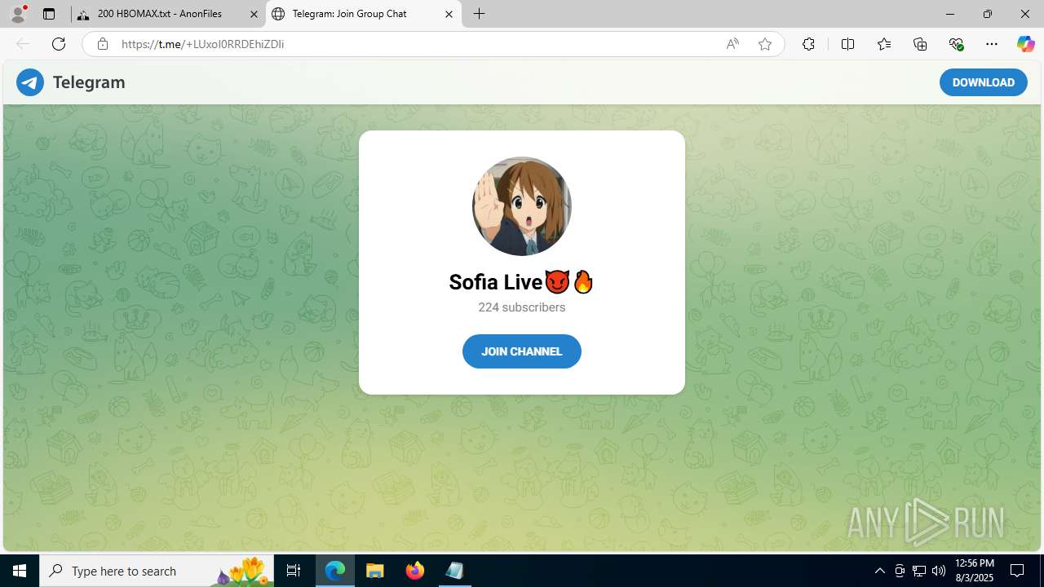Open network status tray icon
Screen dimensions: 1044x587
(x=919, y=571)
